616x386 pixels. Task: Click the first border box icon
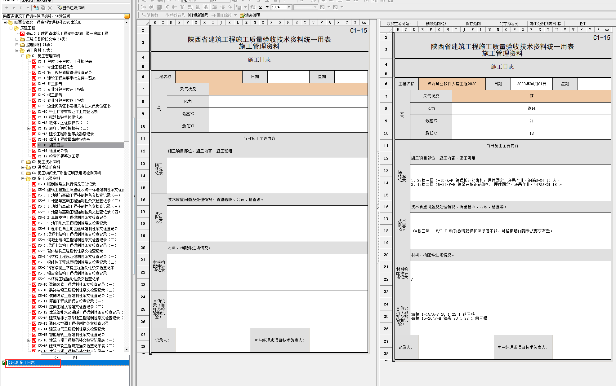click(x=322, y=7)
